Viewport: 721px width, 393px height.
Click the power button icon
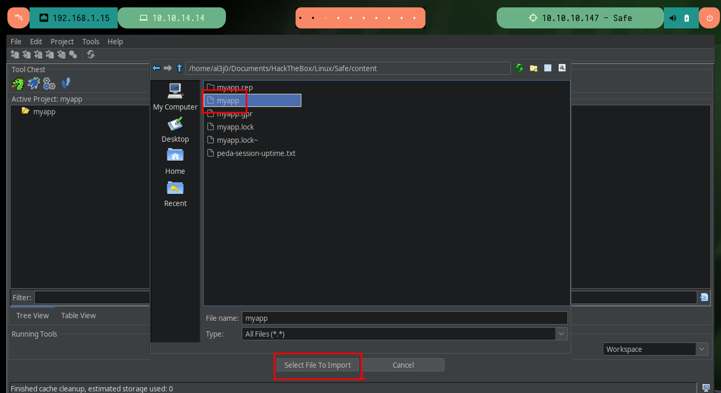pos(709,18)
